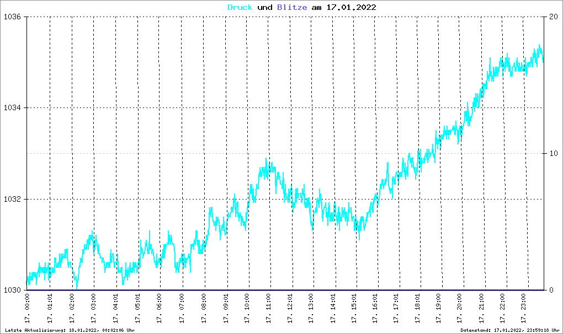Click the time label '17. 07:00'
The height and width of the screenshot is (334, 563).
(x=182, y=309)
